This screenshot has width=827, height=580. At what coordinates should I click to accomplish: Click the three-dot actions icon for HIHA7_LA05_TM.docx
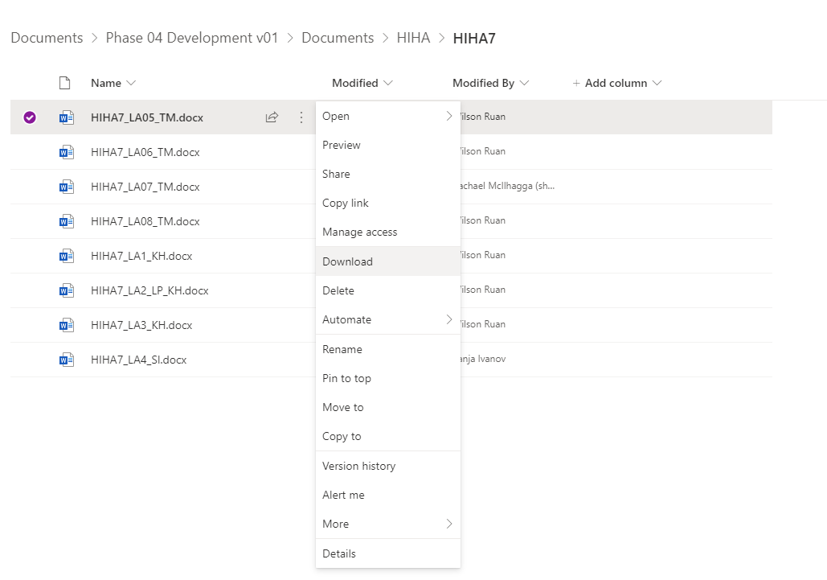tap(301, 117)
